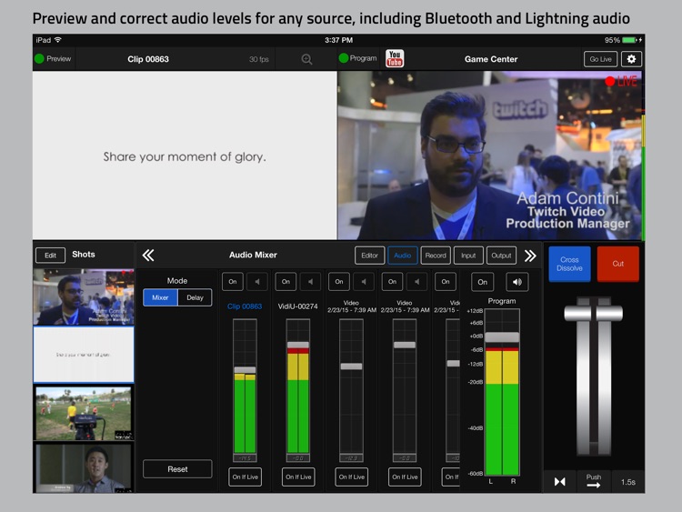Toggle On for second Video 7:39 AM channel
This screenshot has width=682, height=512.
(392, 281)
